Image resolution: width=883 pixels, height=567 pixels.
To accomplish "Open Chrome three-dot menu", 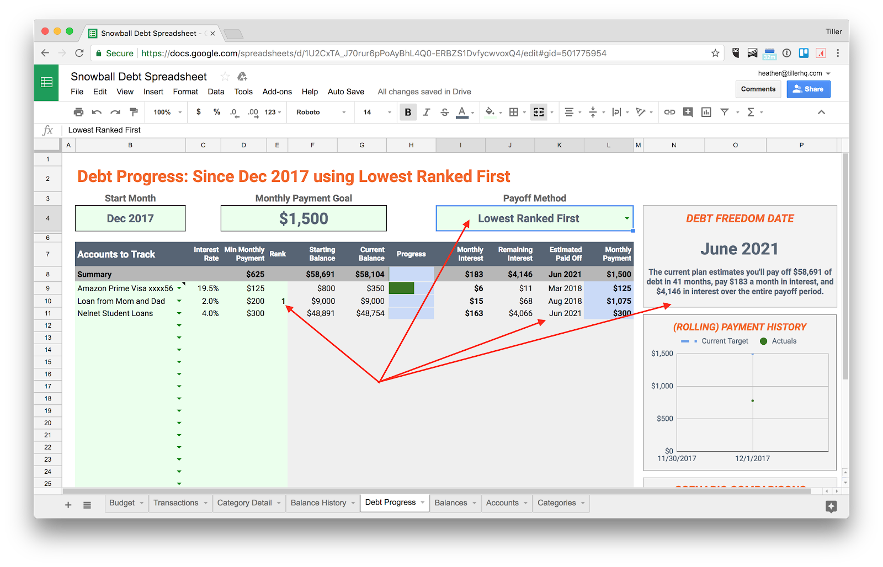I will pos(838,53).
